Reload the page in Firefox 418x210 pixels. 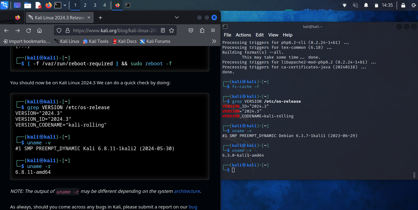click(29, 30)
